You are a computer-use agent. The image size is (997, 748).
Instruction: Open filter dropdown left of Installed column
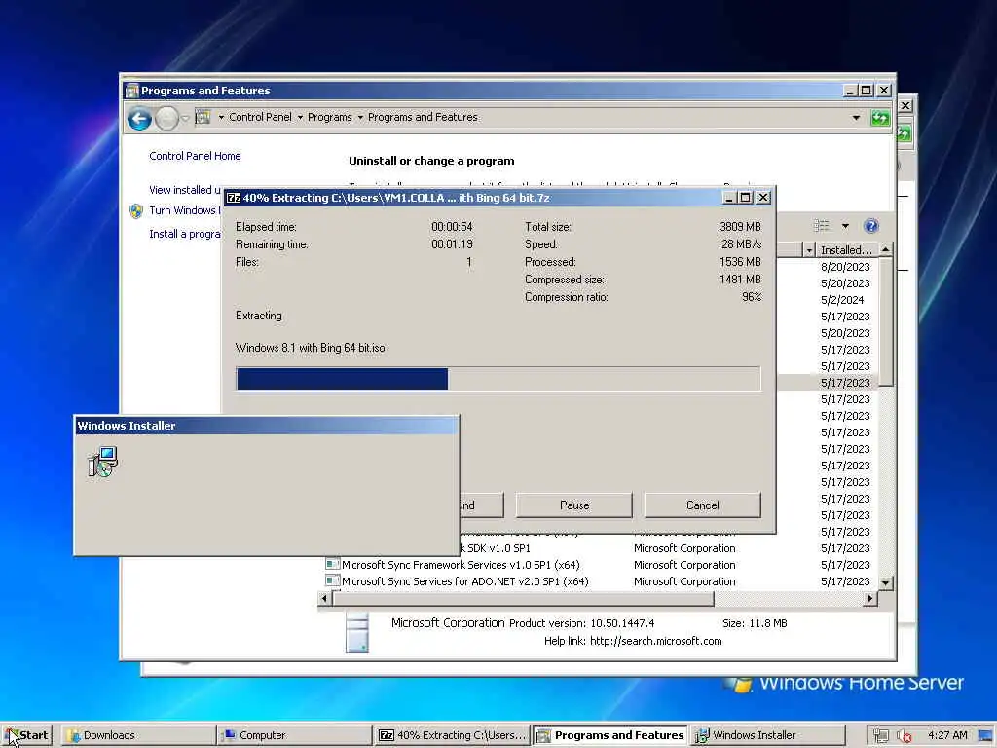click(809, 250)
